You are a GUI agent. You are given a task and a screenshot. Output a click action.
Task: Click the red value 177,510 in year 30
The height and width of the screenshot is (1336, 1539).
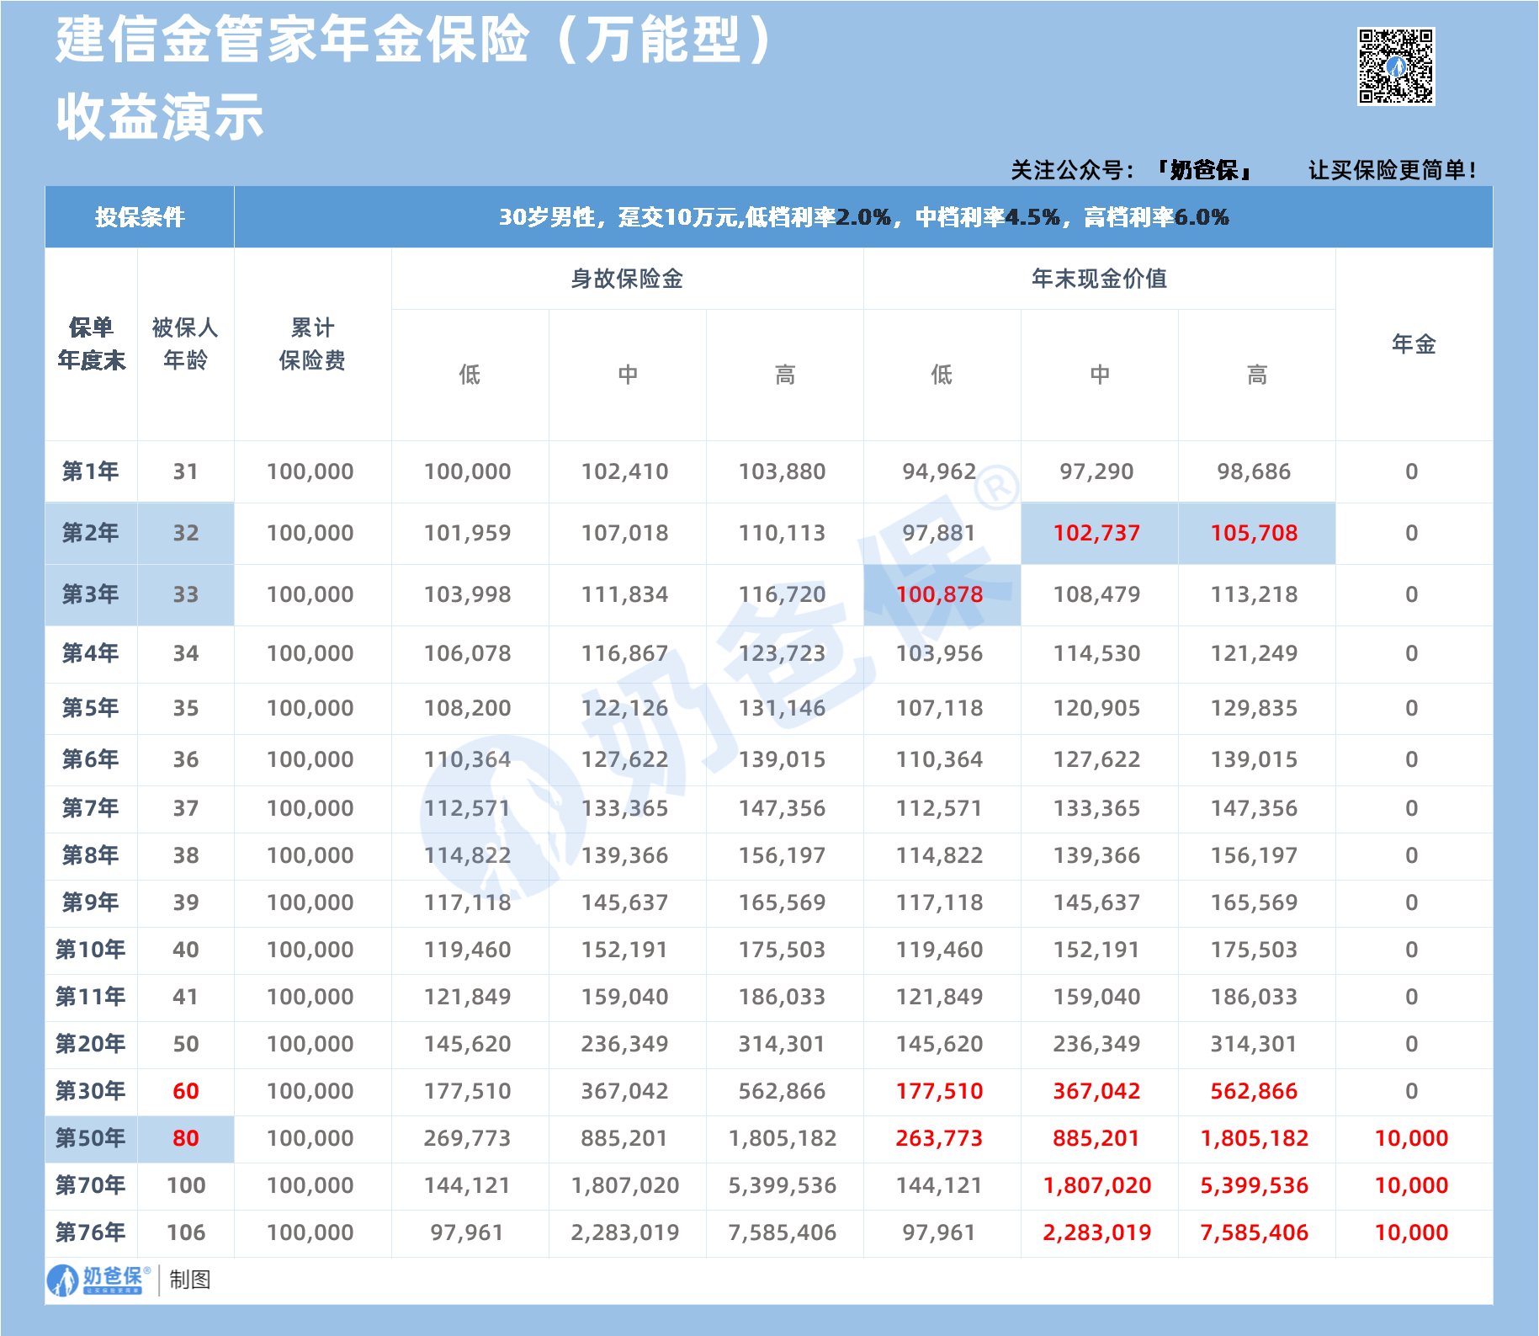(939, 1091)
